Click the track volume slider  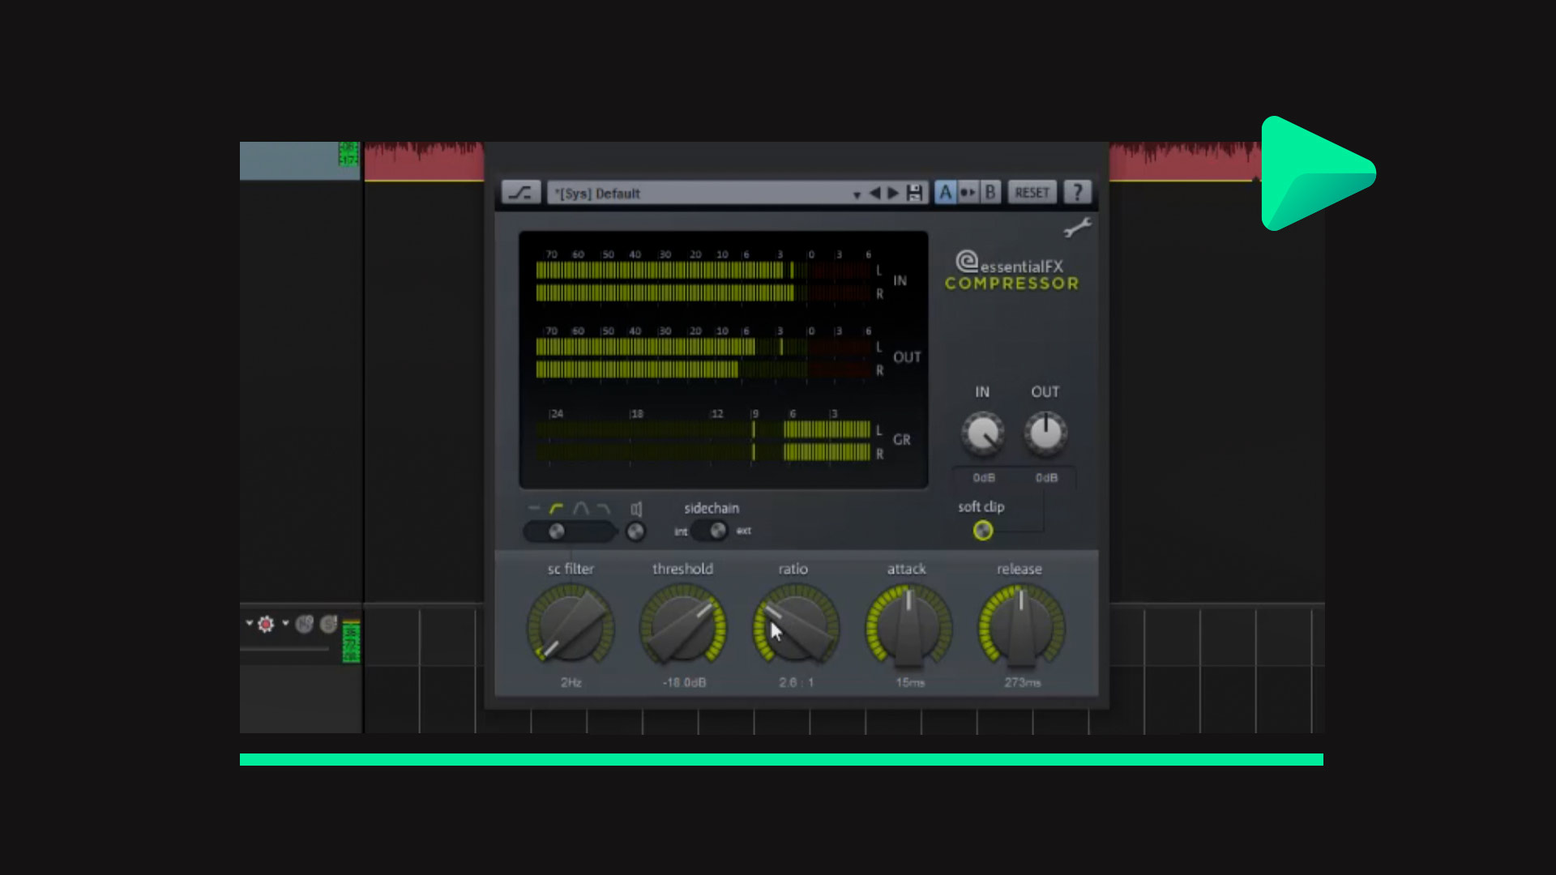point(284,649)
